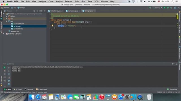Open the VCS menu
The height and width of the screenshot is (101, 181).
tap(96, 1)
